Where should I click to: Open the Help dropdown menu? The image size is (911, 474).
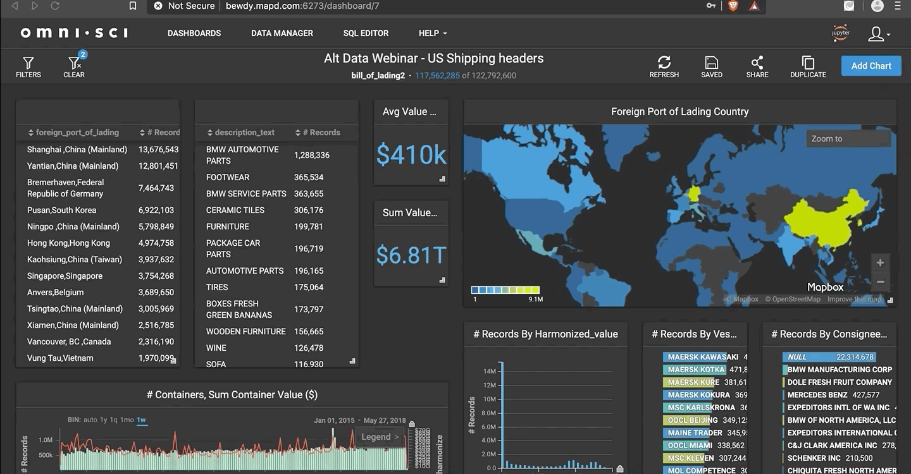pyautogui.click(x=433, y=33)
